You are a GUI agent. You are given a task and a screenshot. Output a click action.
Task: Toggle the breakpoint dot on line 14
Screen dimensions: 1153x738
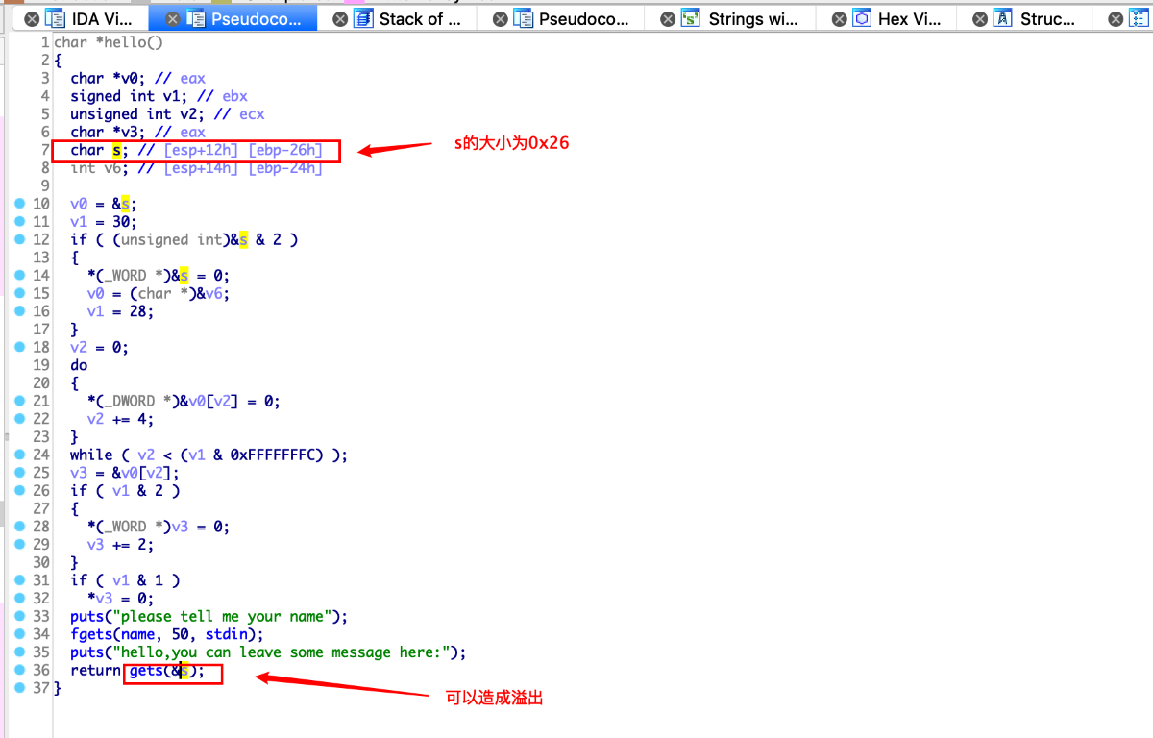click(20, 275)
